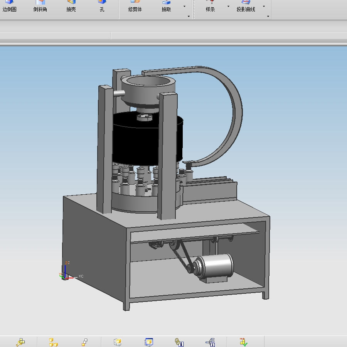
Task: Open toolbar options arrow below the 投影曲线 dropdown
Action: [x=268, y=16]
